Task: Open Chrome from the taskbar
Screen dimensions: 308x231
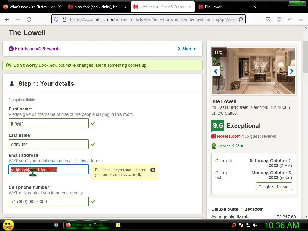Action: 56,225
